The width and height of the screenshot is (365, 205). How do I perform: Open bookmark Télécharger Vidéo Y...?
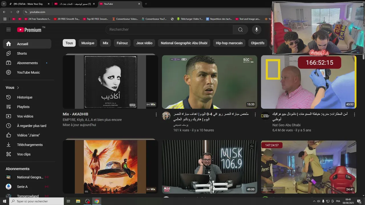[x=190, y=19]
